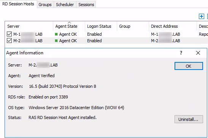Open the Groups tab
This screenshot has height=138, width=208.
[45, 5]
